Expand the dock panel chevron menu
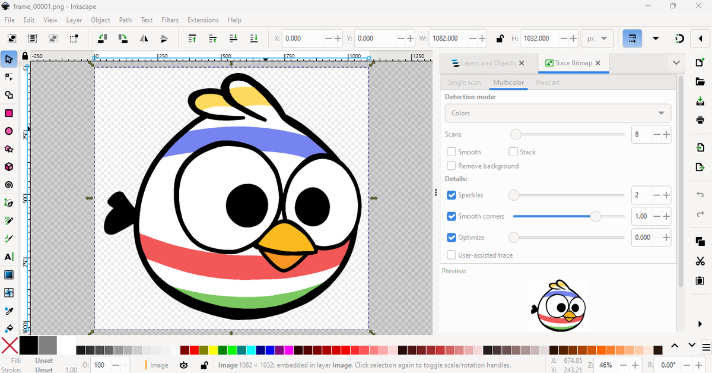 (676, 62)
